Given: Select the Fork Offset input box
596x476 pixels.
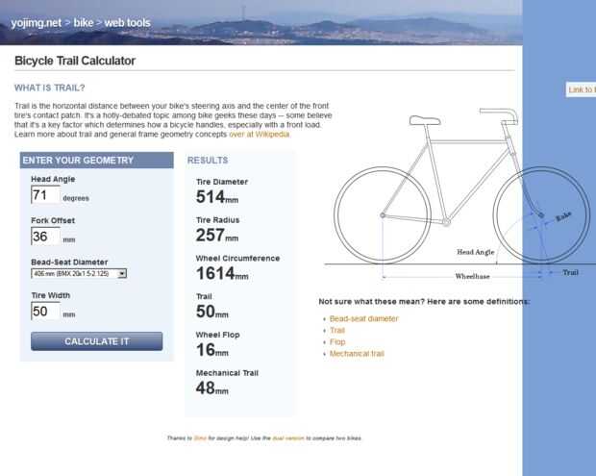Looking at the screenshot, I should coord(45,237).
